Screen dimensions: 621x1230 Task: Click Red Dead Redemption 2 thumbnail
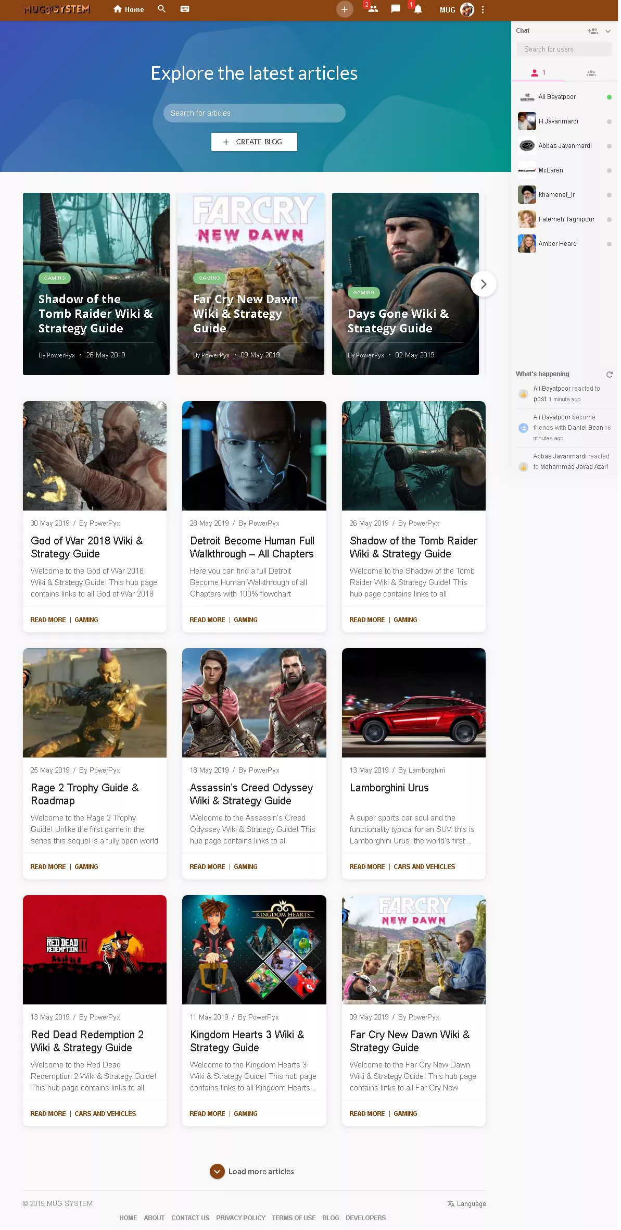95,949
